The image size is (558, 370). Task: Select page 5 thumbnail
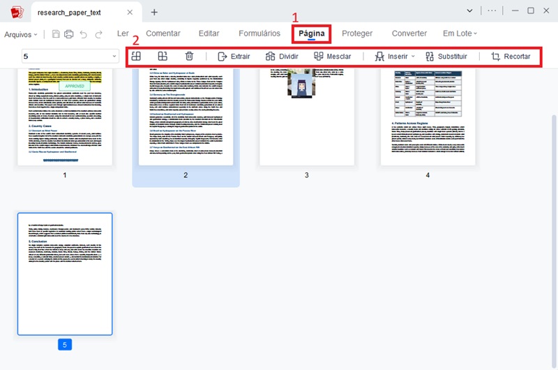pyautogui.click(x=65, y=274)
